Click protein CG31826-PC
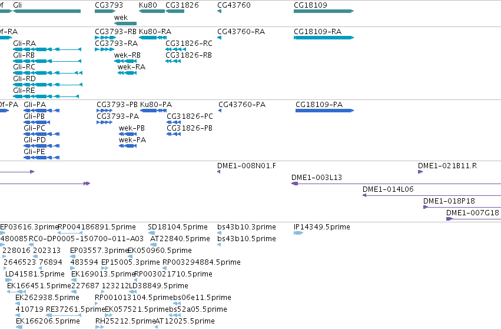Screen dimensions: 501x330 click(x=174, y=122)
